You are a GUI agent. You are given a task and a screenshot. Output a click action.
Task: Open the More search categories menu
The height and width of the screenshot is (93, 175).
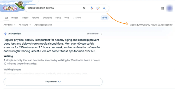click(77, 18)
